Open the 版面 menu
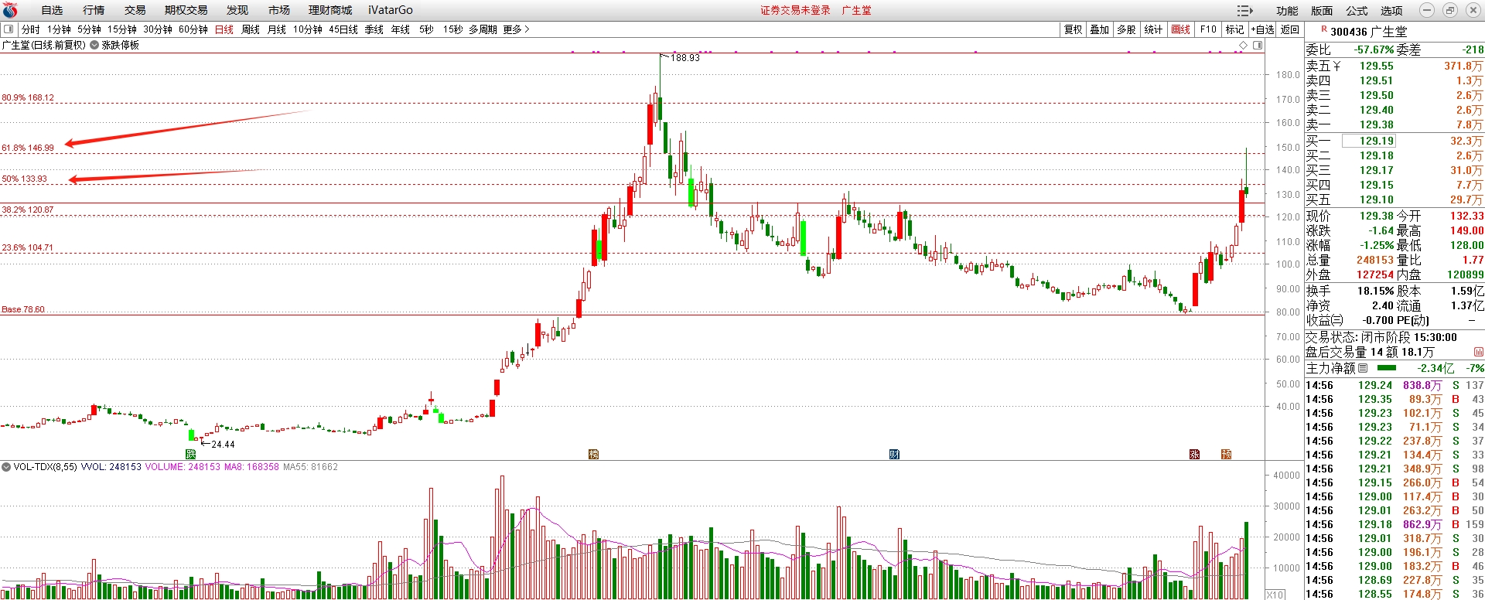The image size is (1485, 600). (1322, 11)
